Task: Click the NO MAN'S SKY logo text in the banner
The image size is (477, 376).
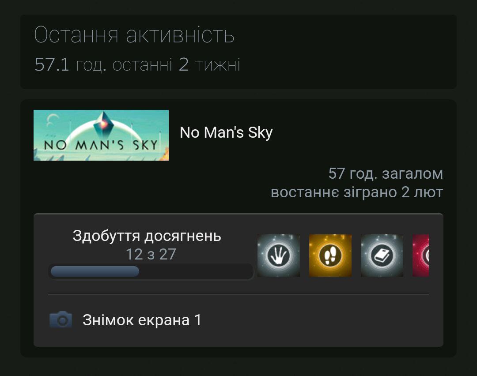Action: coord(101,145)
